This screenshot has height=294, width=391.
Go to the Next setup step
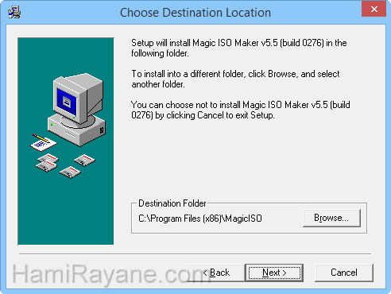click(x=274, y=273)
